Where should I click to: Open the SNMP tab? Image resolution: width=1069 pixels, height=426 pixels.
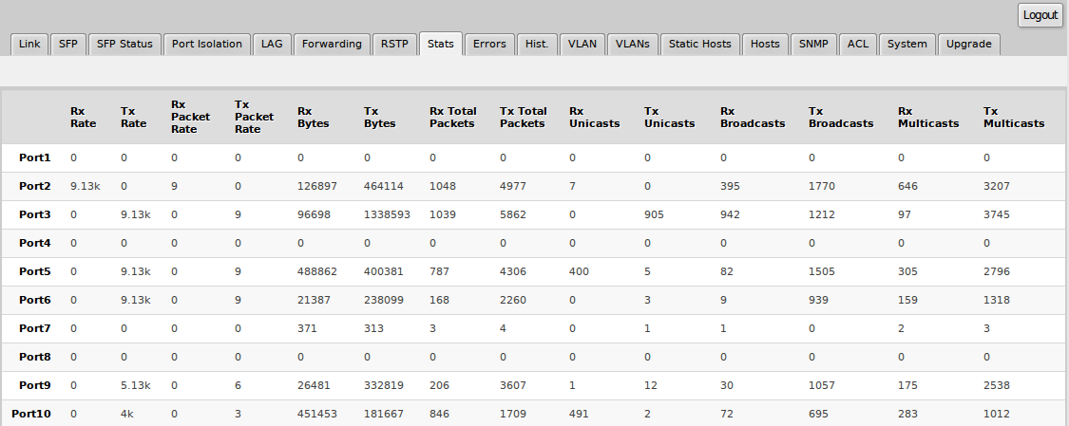[x=812, y=44]
